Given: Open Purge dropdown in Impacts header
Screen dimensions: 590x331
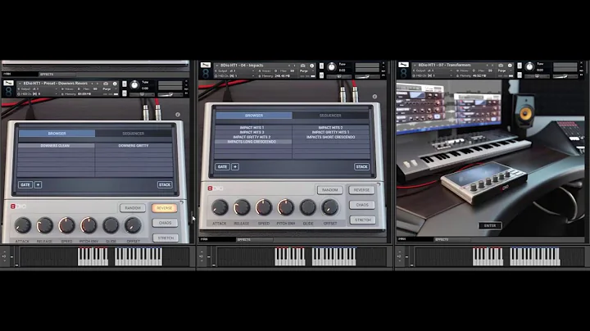Looking at the screenshot, I should (x=306, y=70).
